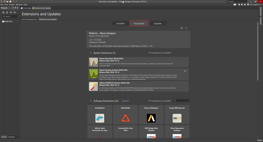263x142 pixels.
Task: Collapse the Software Extensions section
Action: [91, 101]
